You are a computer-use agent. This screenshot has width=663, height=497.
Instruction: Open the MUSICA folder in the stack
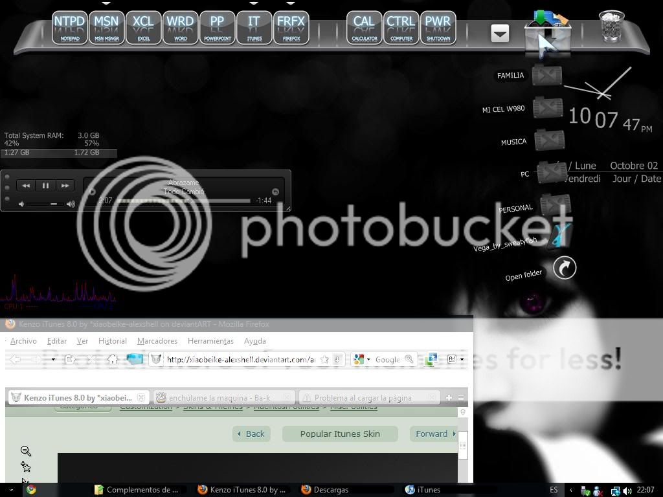(x=550, y=140)
